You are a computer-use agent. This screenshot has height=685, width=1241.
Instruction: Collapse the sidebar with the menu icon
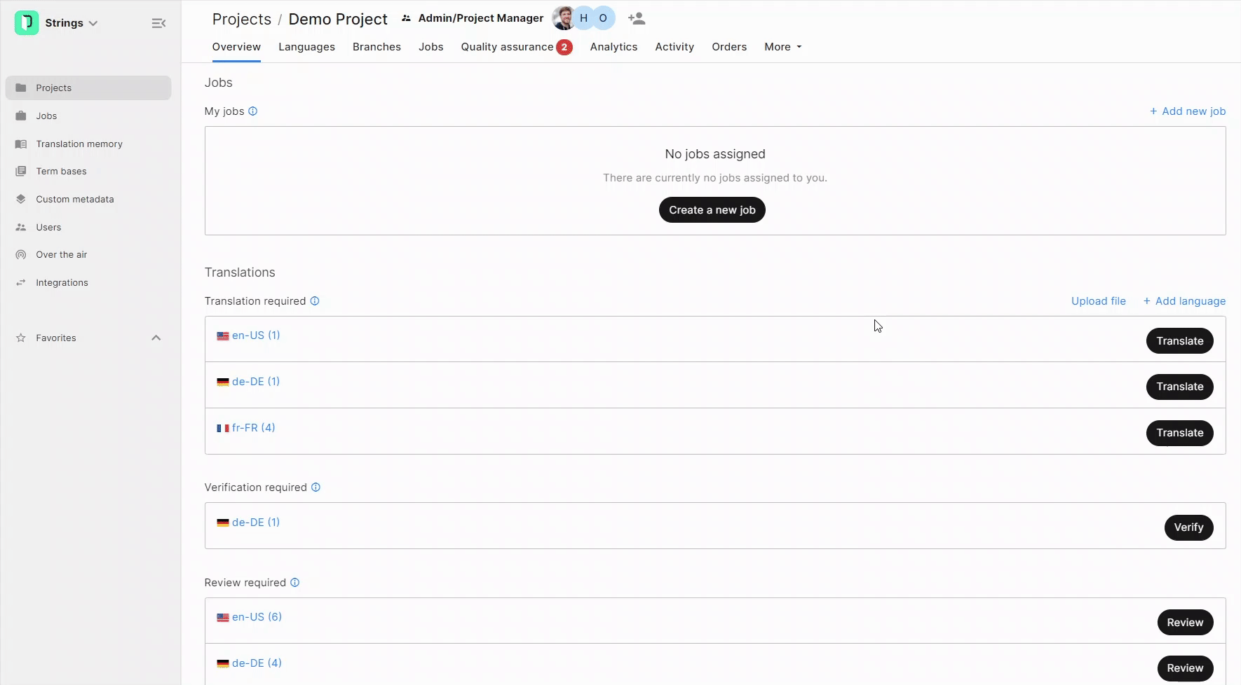[158, 23]
